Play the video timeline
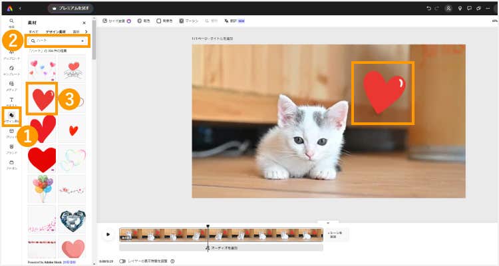The image size is (499, 266). 108,234
